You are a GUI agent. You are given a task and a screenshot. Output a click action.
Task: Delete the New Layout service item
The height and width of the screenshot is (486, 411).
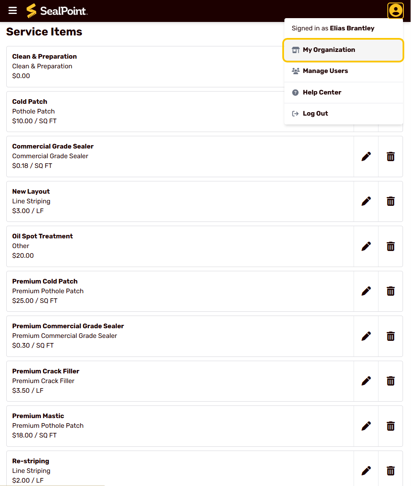point(391,202)
